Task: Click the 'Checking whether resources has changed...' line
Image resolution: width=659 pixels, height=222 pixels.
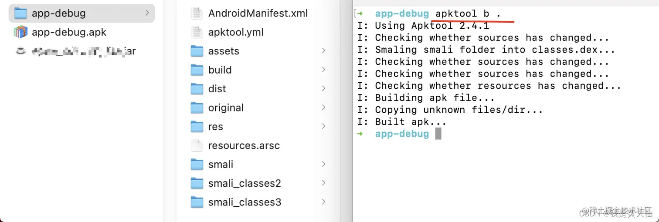Action: pyautogui.click(x=489, y=86)
